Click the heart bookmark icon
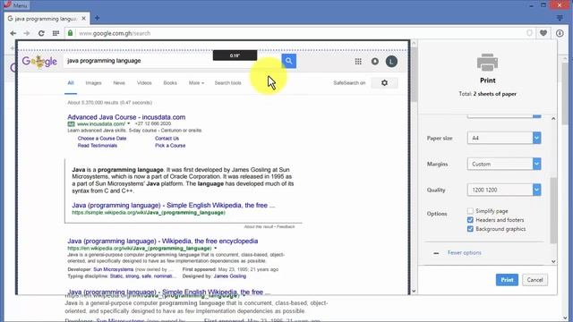This screenshot has height=322, width=573. point(543,33)
